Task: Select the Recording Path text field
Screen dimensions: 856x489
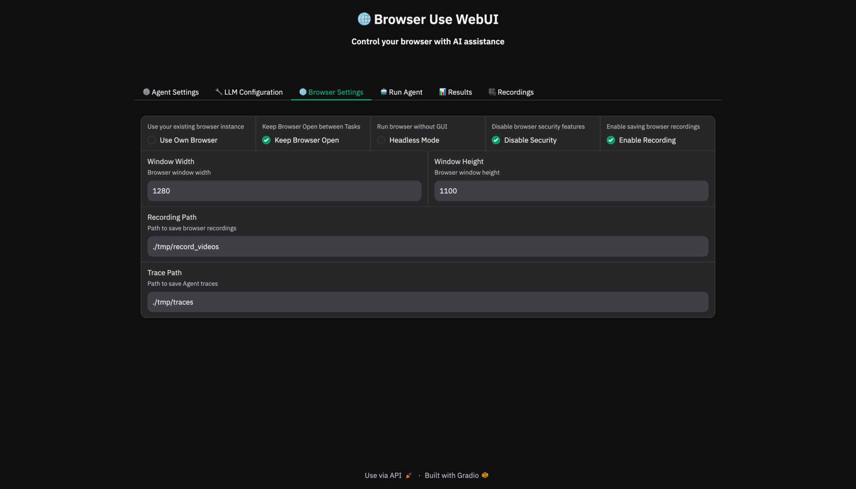Action: 427,246
